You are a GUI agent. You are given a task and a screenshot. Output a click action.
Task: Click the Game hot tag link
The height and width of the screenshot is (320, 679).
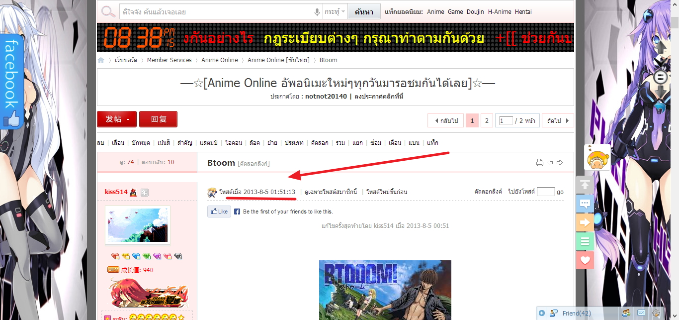pyautogui.click(x=455, y=12)
